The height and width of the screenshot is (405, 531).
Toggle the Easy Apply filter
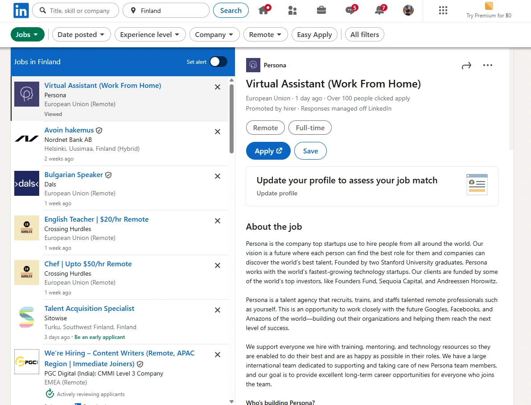314,35
